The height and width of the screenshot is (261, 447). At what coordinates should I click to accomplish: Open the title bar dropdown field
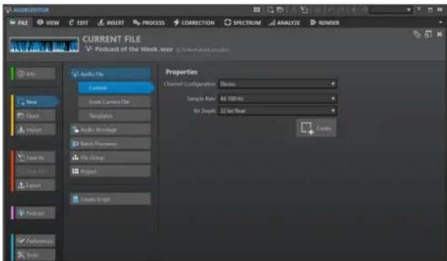point(391,10)
